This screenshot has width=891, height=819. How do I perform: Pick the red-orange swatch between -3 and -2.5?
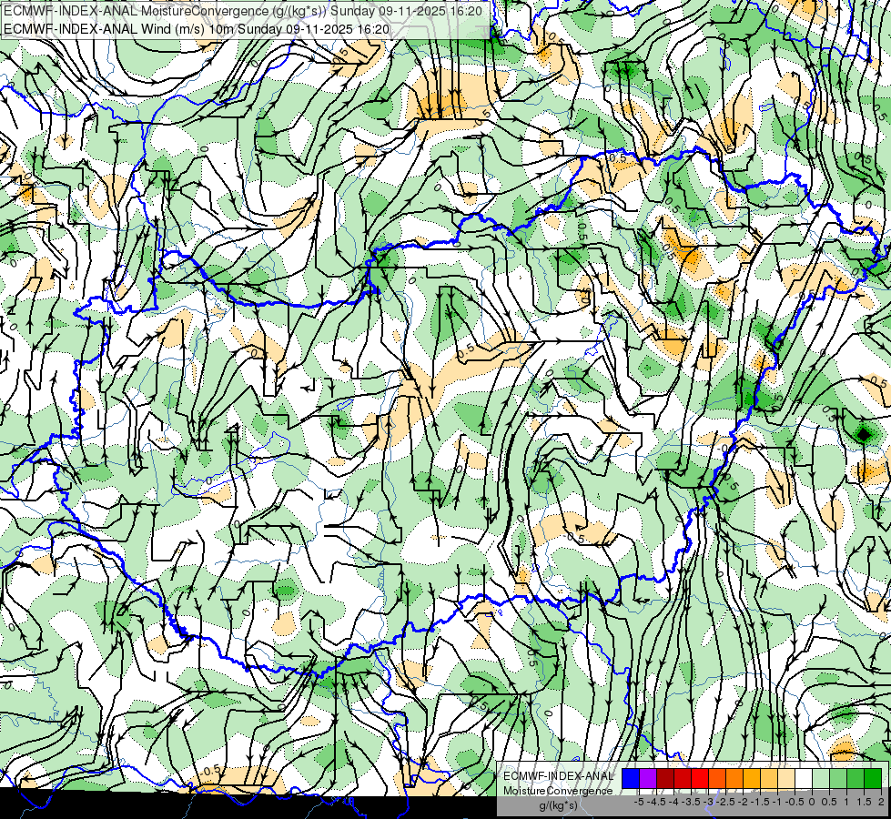click(717, 779)
